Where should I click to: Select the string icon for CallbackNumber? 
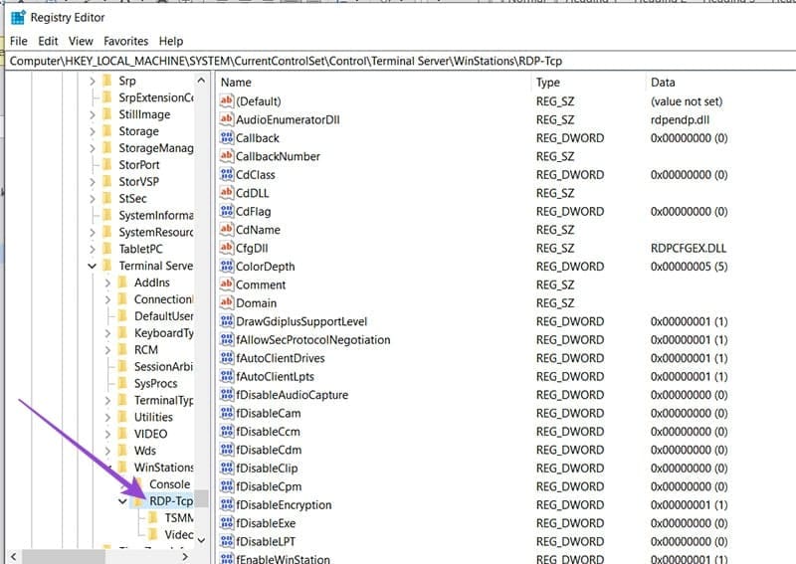[227, 155]
